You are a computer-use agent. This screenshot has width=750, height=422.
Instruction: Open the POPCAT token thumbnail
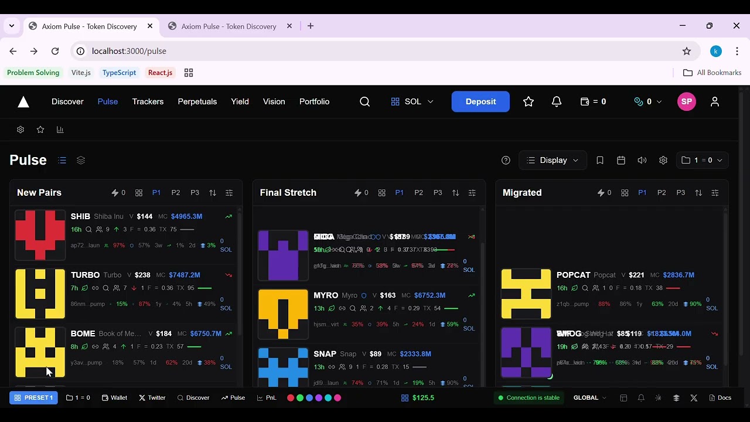coord(526,294)
